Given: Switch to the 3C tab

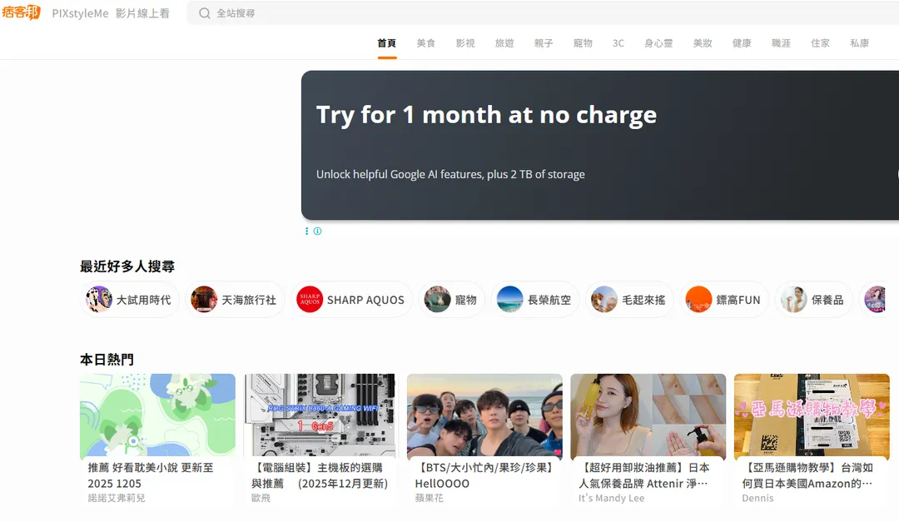Looking at the screenshot, I should coord(618,43).
